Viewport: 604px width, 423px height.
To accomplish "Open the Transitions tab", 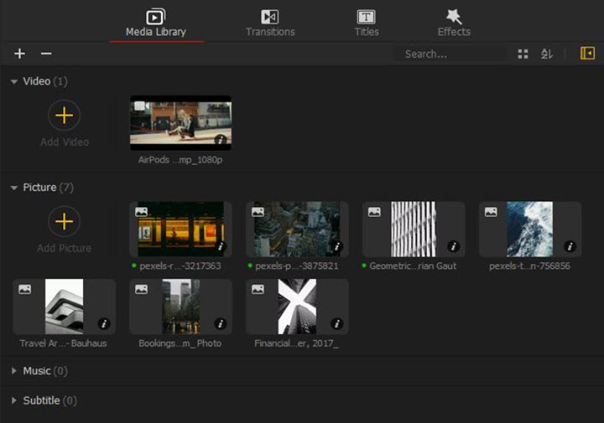I will (270, 23).
